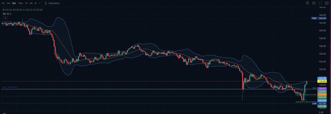
Task: Click the High 143.20 price label
Action: click(x=319, y=18)
